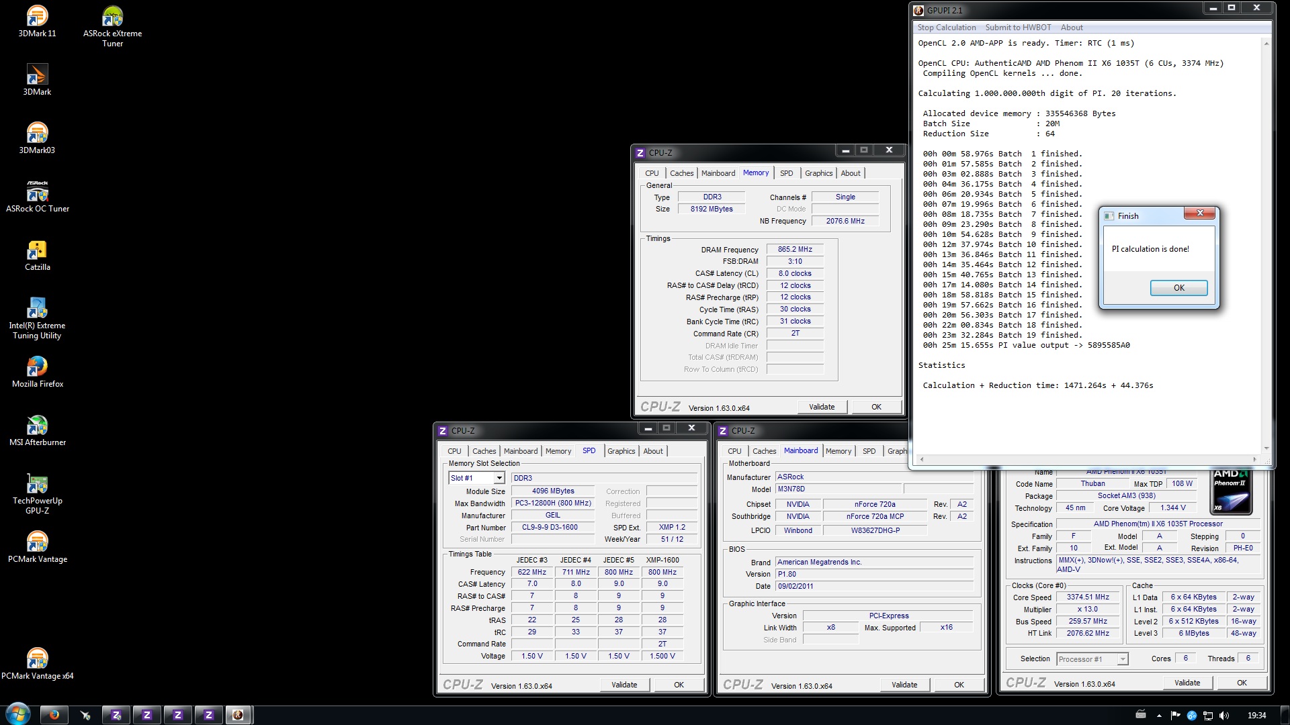This screenshot has width=1290, height=725.
Task: Click Validate in SPD CPU-Z window
Action: tap(624, 685)
